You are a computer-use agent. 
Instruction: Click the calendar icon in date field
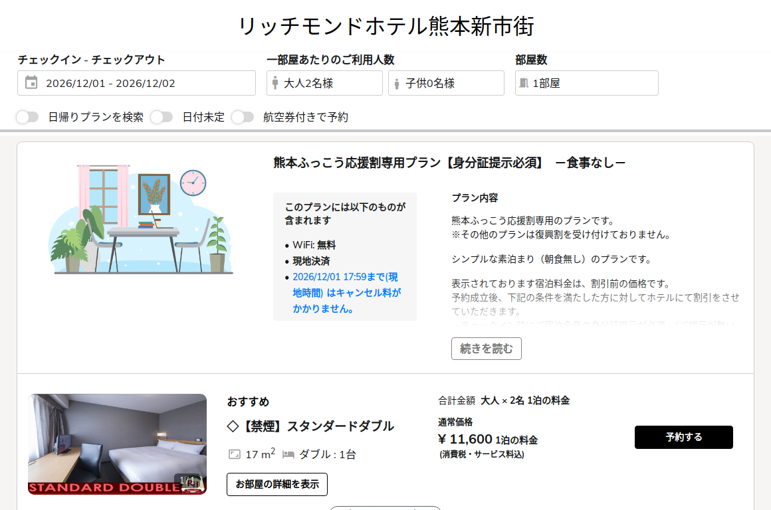tap(31, 82)
